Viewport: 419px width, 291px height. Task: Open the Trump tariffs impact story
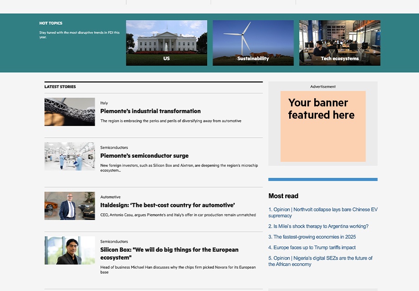(312, 247)
